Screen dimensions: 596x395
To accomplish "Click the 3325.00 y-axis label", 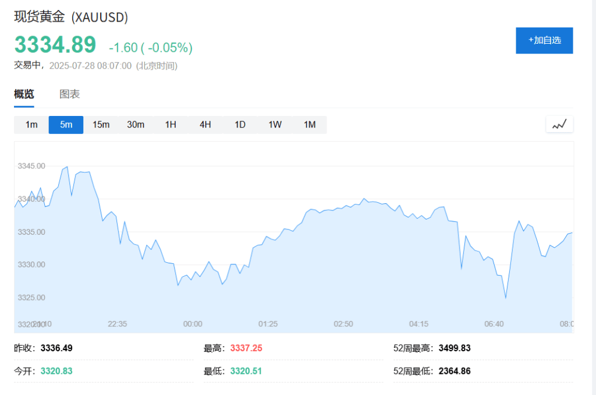I will click(x=31, y=298).
